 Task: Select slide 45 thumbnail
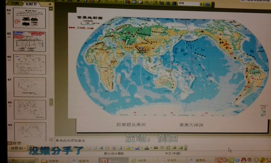tap(30, 41)
